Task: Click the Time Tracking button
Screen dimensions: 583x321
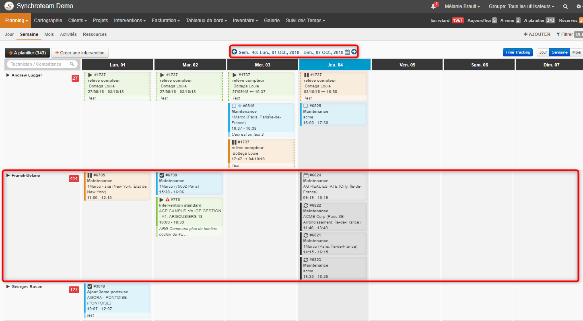Action: (518, 52)
